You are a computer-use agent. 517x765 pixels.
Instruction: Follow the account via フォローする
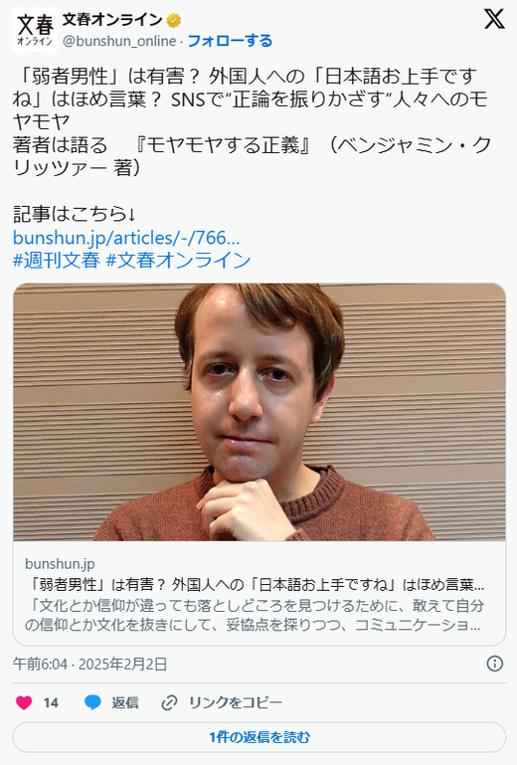pos(230,41)
